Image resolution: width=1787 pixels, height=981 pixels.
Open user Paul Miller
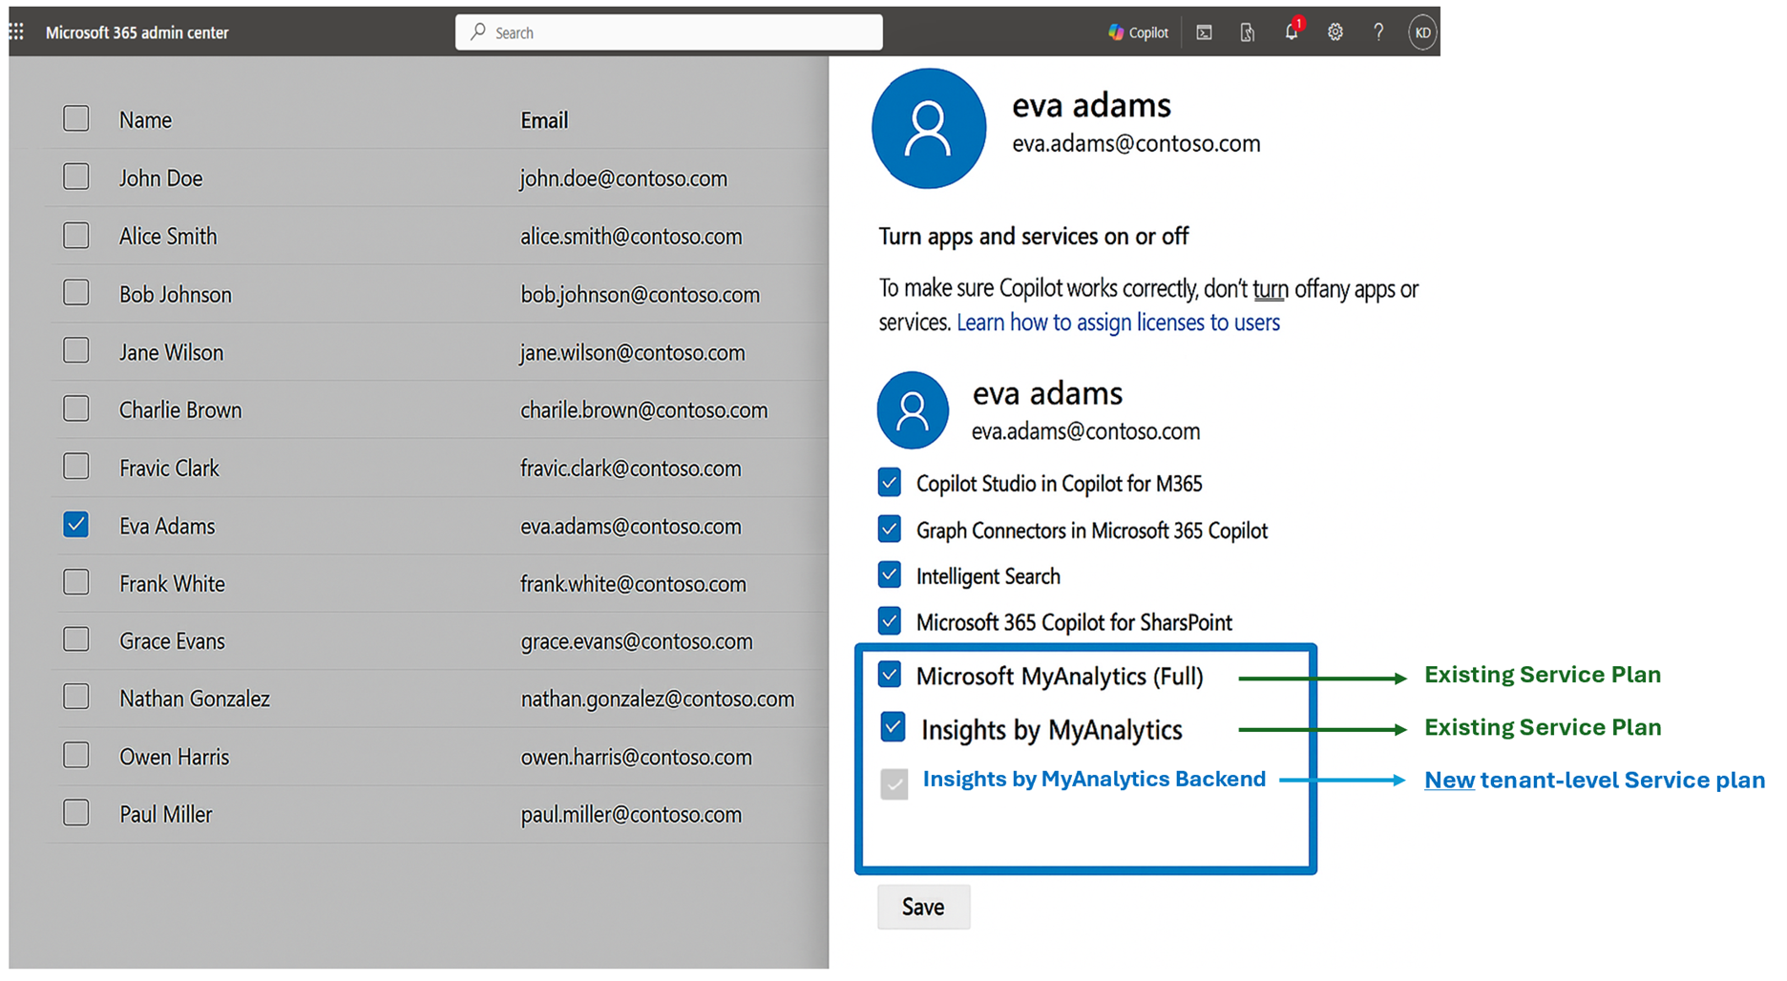165,815
